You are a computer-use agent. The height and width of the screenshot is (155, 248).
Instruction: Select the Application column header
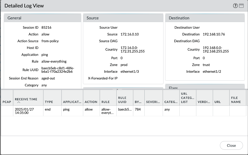click(72, 98)
